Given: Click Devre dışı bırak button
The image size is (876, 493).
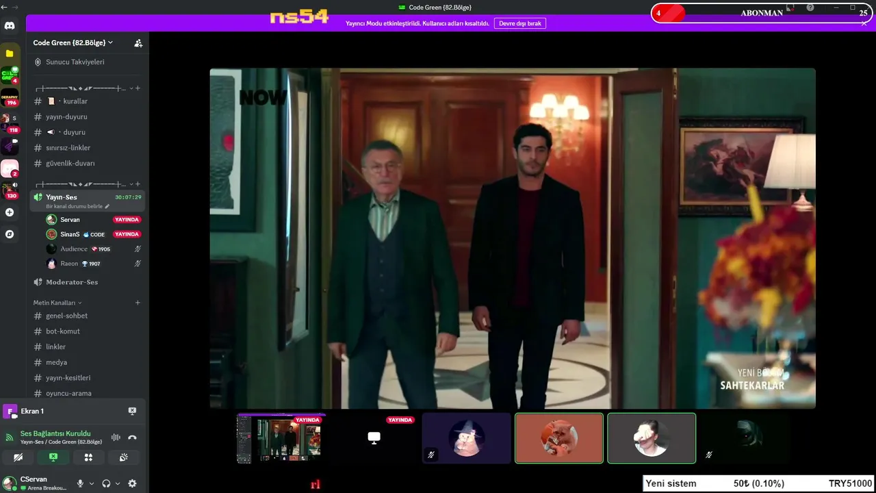Looking at the screenshot, I should click(x=519, y=23).
